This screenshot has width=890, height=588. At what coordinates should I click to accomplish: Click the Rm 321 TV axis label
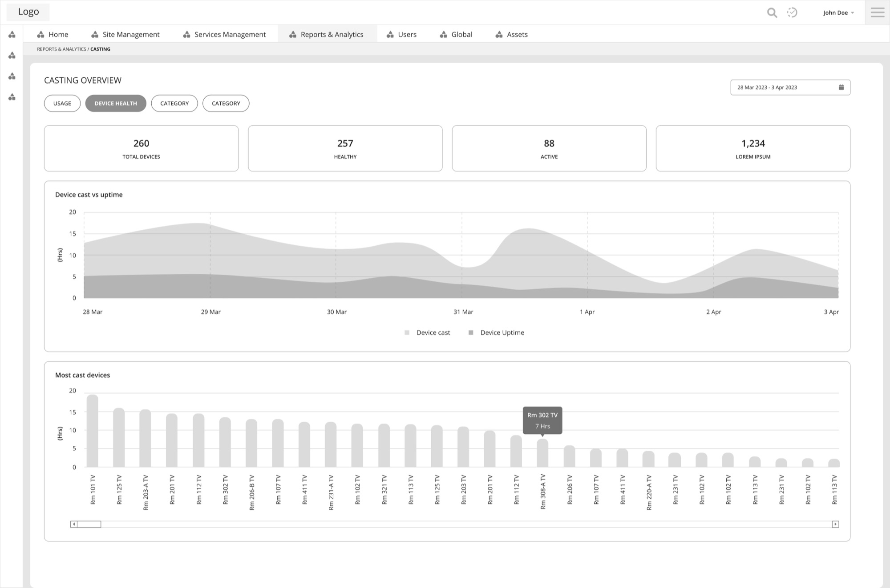pos(384,490)
